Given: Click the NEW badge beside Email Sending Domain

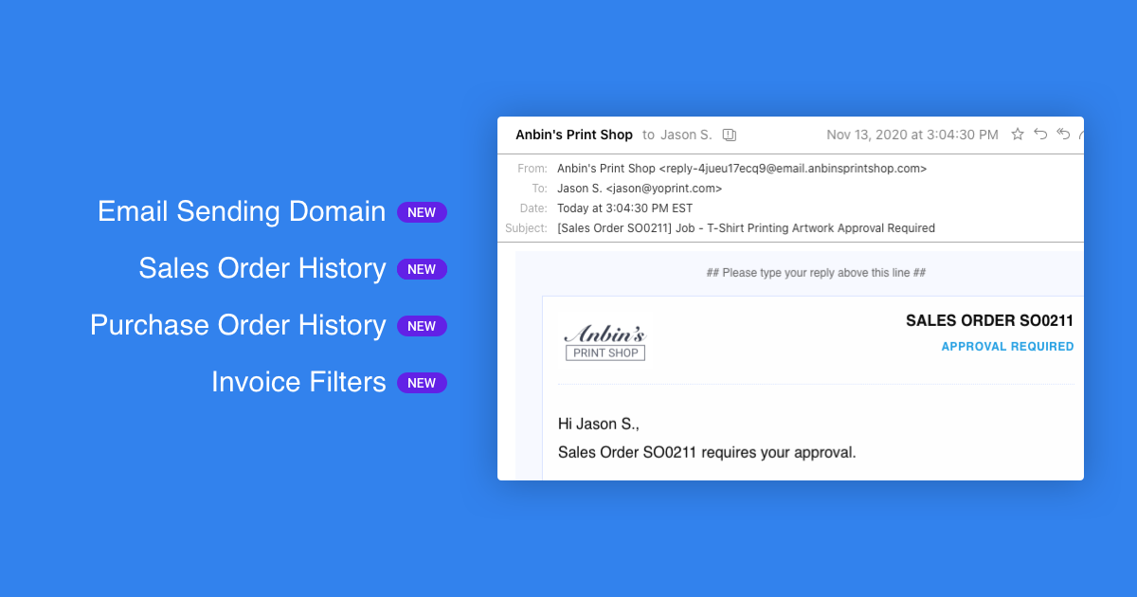Looking at the screenshot, I should tap(422, 212).
